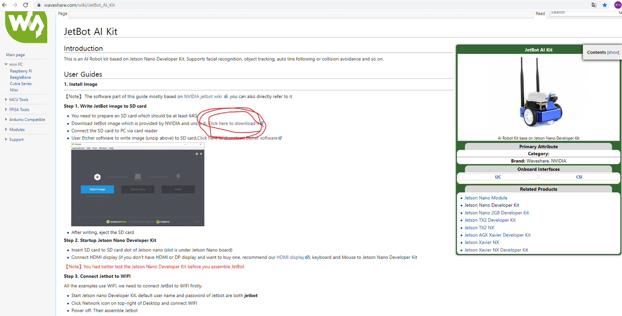Open the Cubie Series sidebar link
The image size is (622, 316).
[21, 83]
